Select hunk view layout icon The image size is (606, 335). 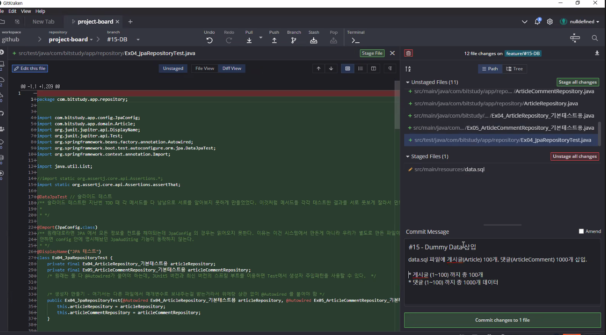click(x=347, y=69)
